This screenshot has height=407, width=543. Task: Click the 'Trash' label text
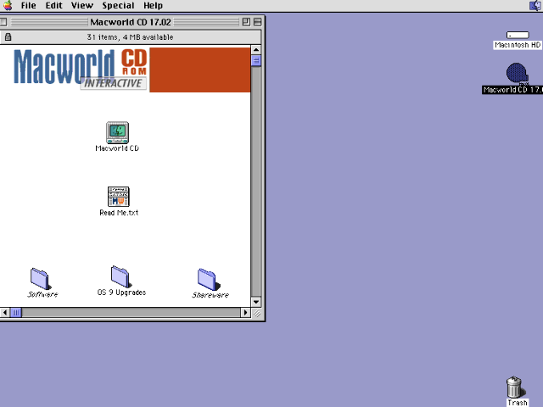(x=518, y=403)
